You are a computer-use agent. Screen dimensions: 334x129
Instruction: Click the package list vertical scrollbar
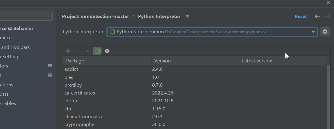click(x=328, y=96)
